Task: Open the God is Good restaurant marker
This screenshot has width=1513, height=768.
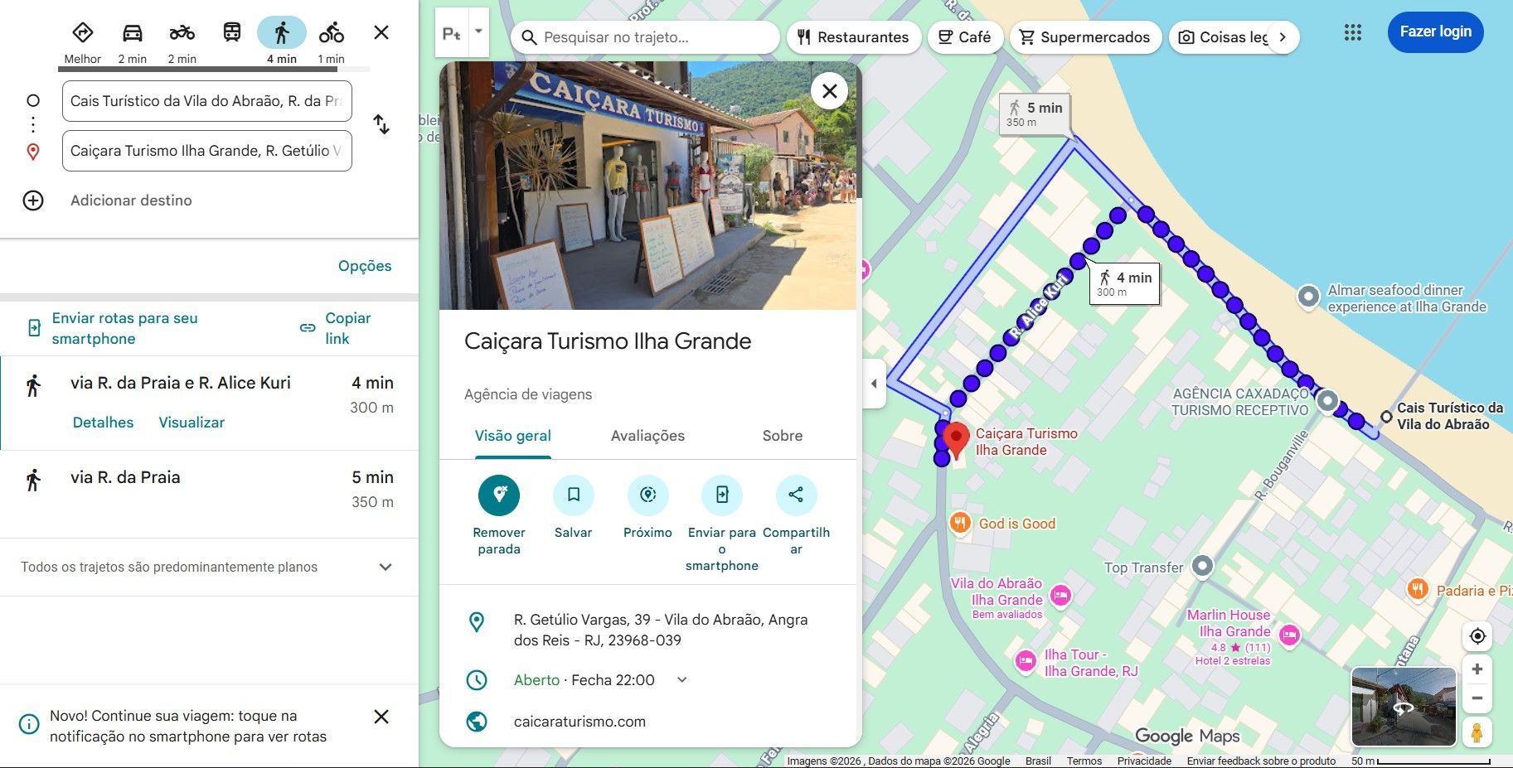Action: point(959,523)
